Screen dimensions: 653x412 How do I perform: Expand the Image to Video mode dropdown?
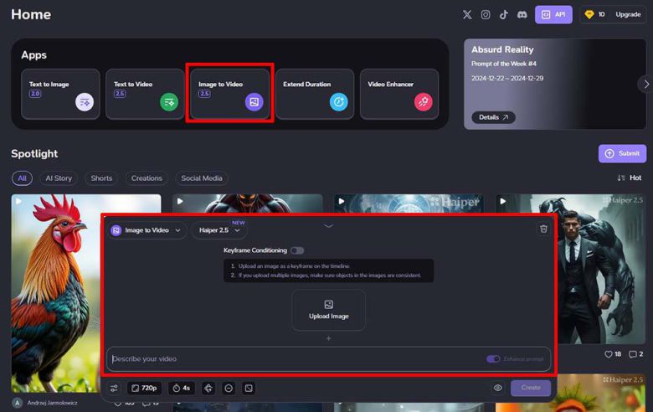[147, 230]
